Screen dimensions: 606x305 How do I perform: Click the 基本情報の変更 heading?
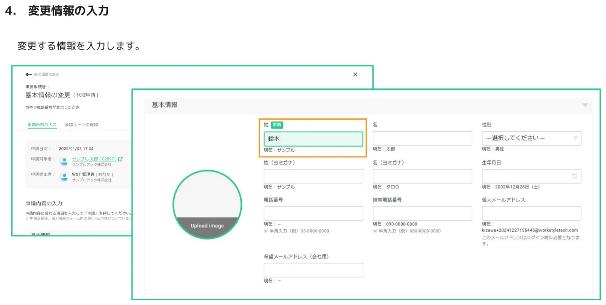tap(48, 95)
